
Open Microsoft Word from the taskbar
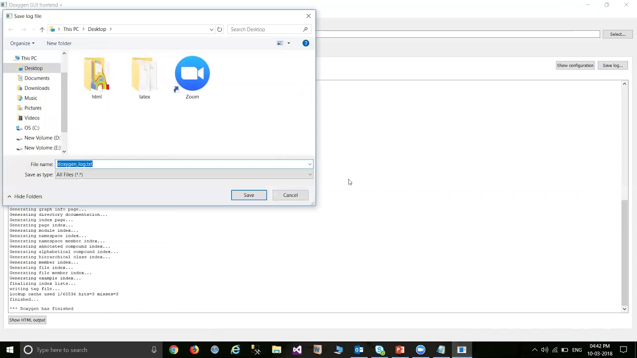318,350
